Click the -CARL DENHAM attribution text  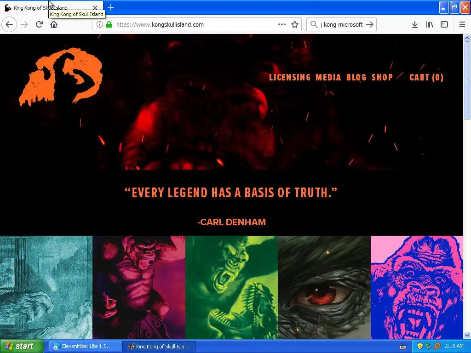point(232,222)
